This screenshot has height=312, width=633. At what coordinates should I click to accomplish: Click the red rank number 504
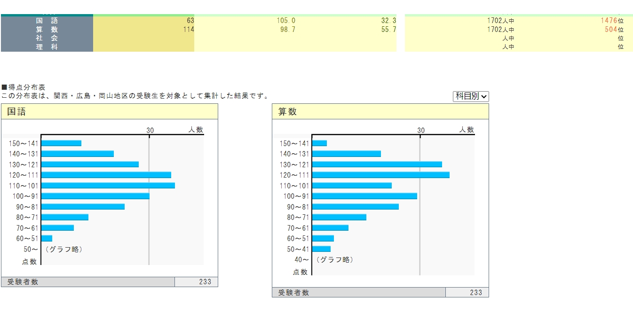click(x=611, y=30)
